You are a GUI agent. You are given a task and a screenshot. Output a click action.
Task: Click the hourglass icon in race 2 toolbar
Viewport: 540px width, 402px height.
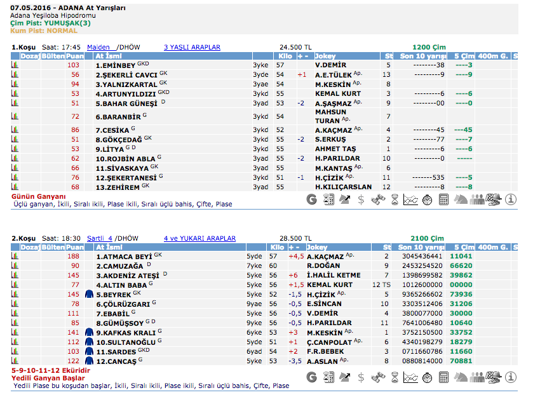(394, 377)
